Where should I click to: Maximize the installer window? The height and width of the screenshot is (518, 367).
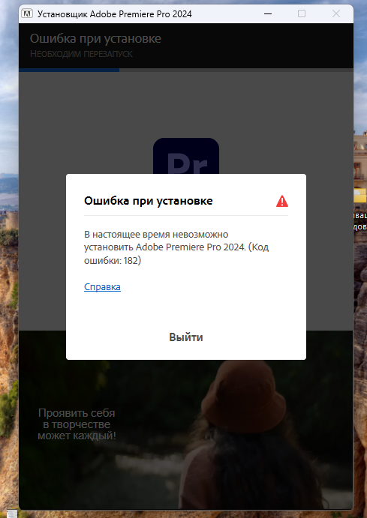(302, 13)
